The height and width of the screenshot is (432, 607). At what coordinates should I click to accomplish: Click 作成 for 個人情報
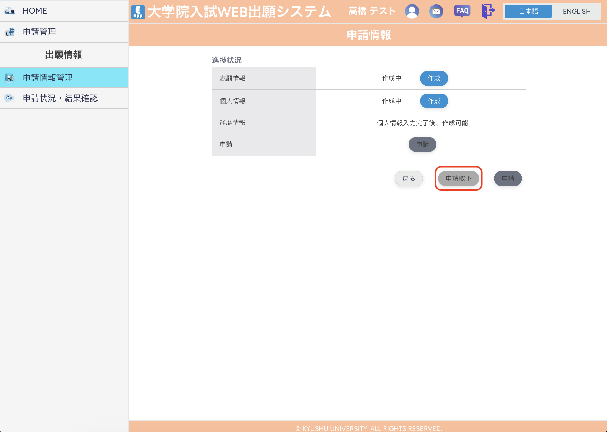434,101
